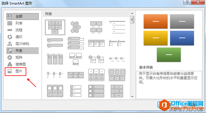Select the table-style block layout in last row
Image resolution: width=206 pixels, height=113 pixels.
(x=117, y=91)
